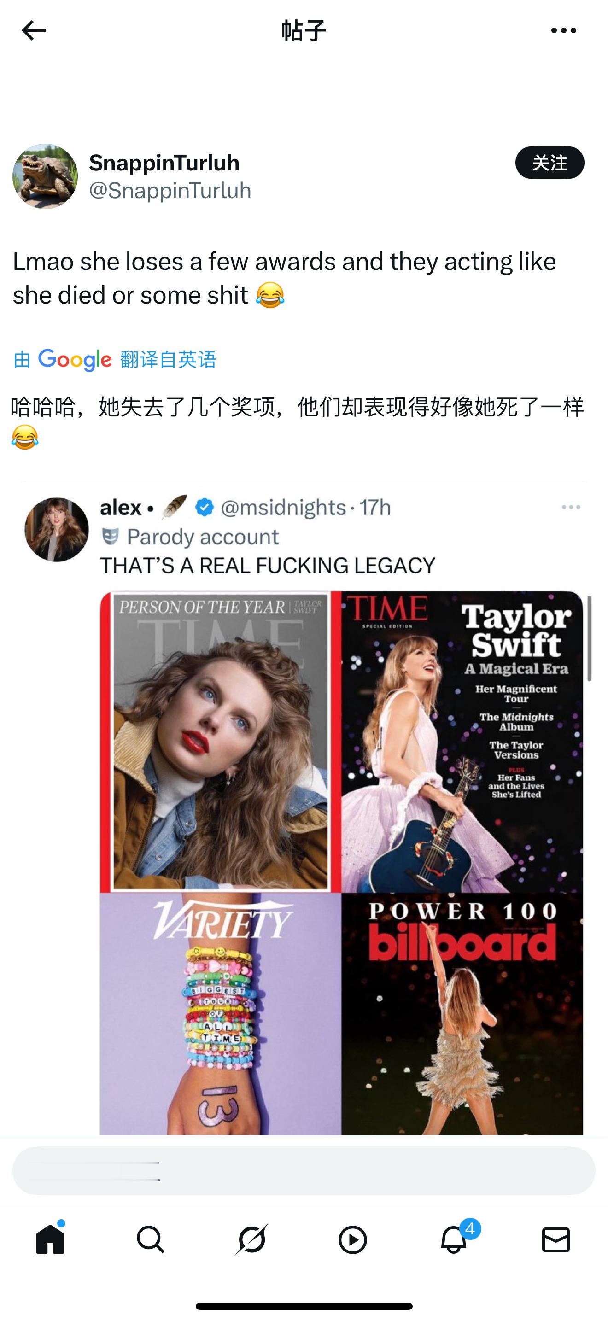Tap the Google 翻译自英语 translation link
This screenshot has width=608, height=1321.
tap(115, 359)
